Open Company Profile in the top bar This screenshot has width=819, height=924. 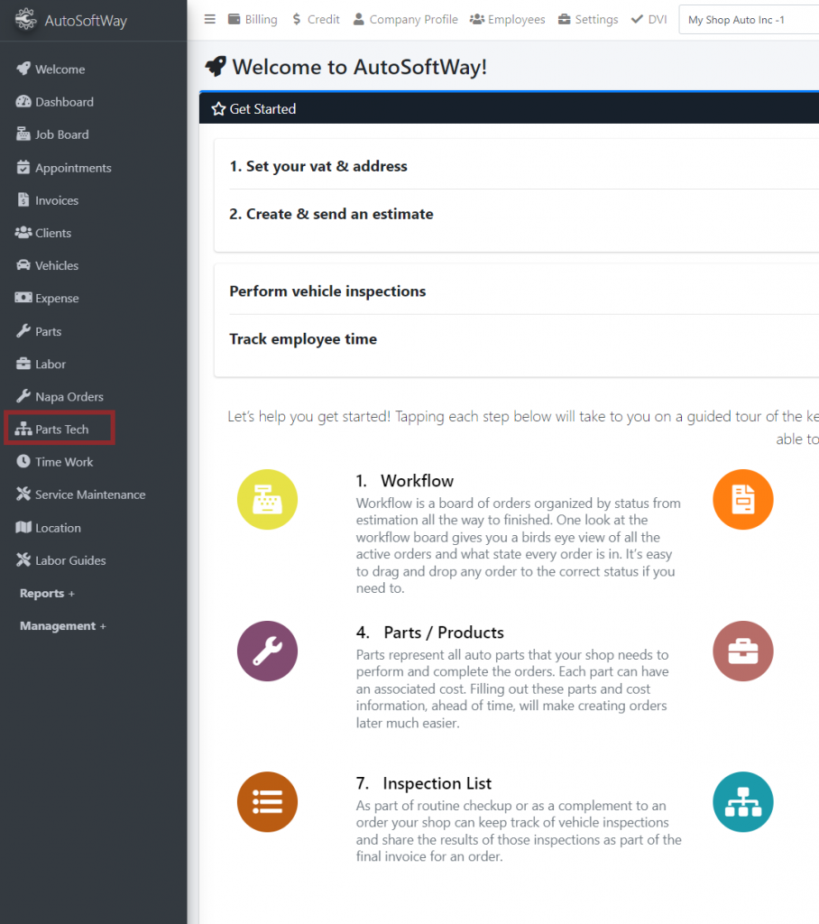point(405,20)
